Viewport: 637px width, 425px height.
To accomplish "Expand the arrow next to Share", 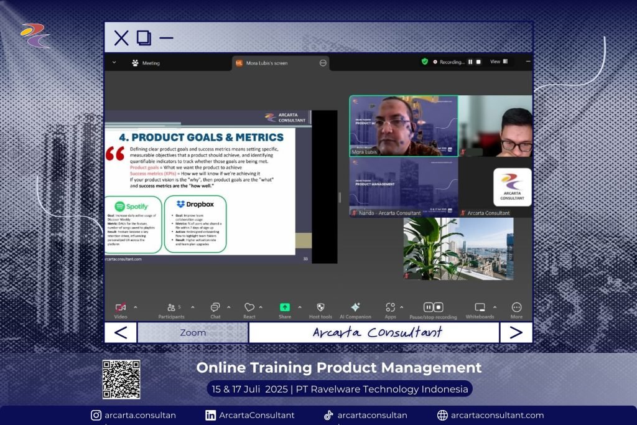I will 299,307.
